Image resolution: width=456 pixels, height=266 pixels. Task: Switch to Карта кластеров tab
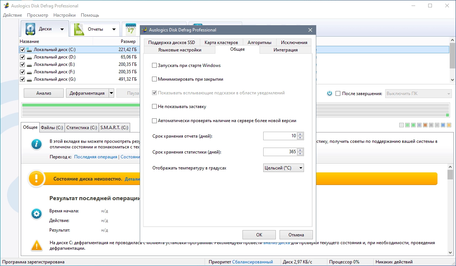(x=221, y=42)
